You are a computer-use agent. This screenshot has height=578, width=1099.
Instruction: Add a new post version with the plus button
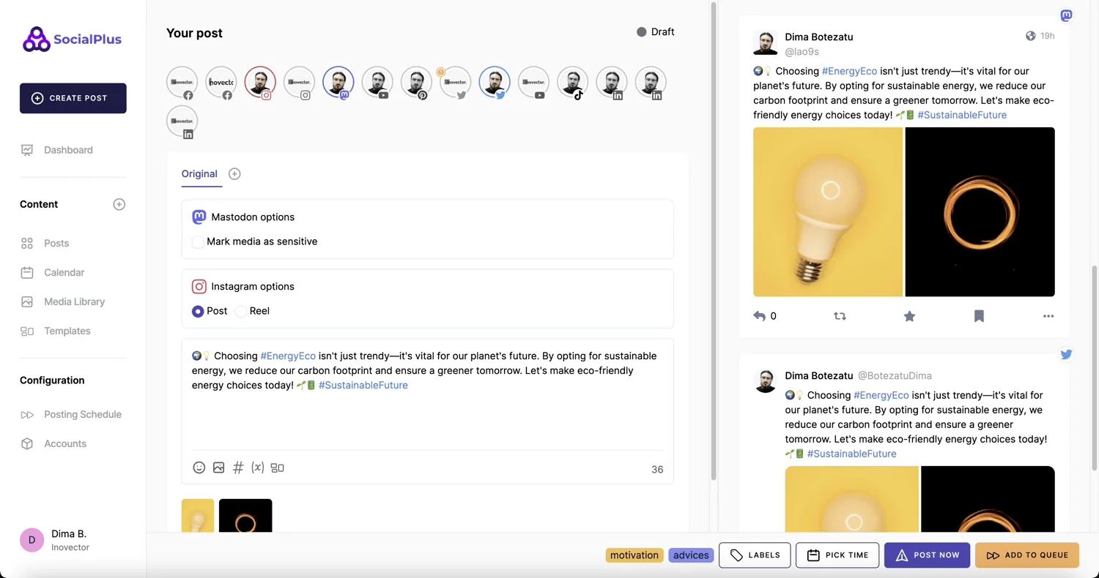click(x=234, y=173)
